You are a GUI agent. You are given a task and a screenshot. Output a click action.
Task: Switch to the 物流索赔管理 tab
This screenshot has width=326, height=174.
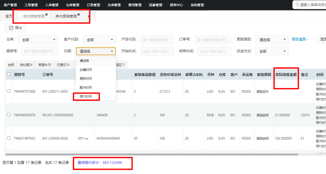pos(34,16)
